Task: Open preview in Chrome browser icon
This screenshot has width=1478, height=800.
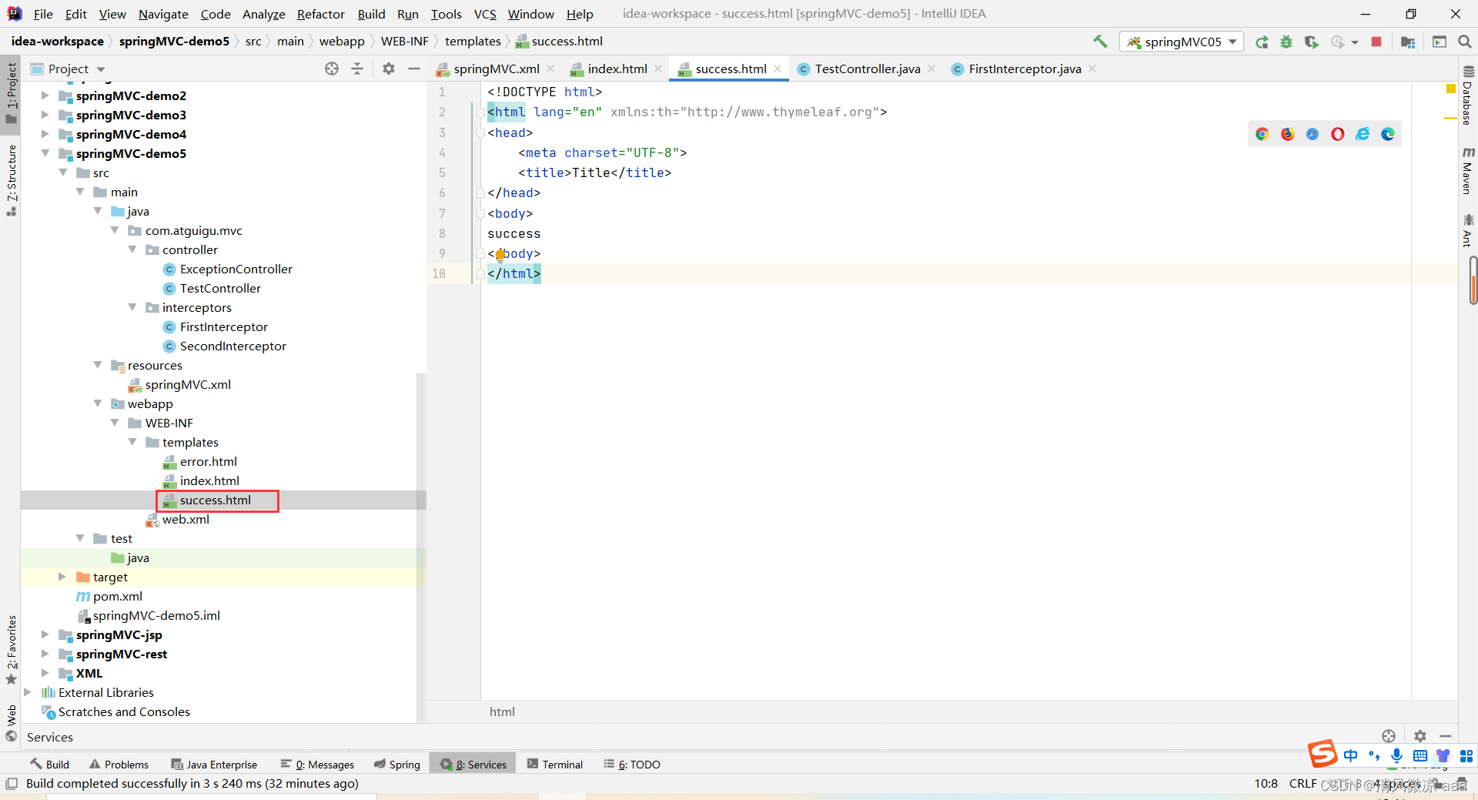Action: [1262, 134]
